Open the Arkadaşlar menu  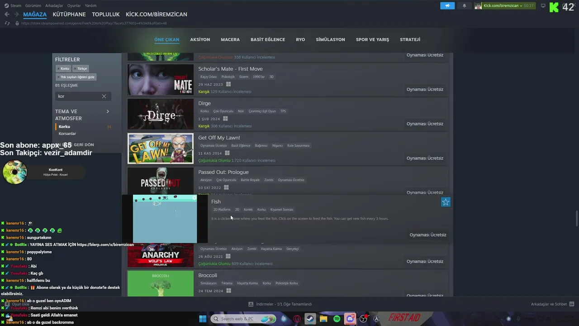pos(54,6)
